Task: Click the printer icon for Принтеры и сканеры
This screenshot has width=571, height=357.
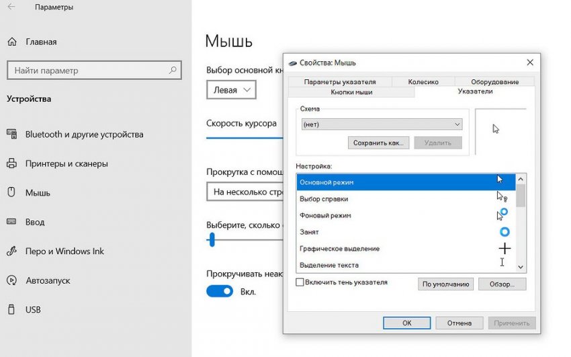Action: (x=11, y=163)
